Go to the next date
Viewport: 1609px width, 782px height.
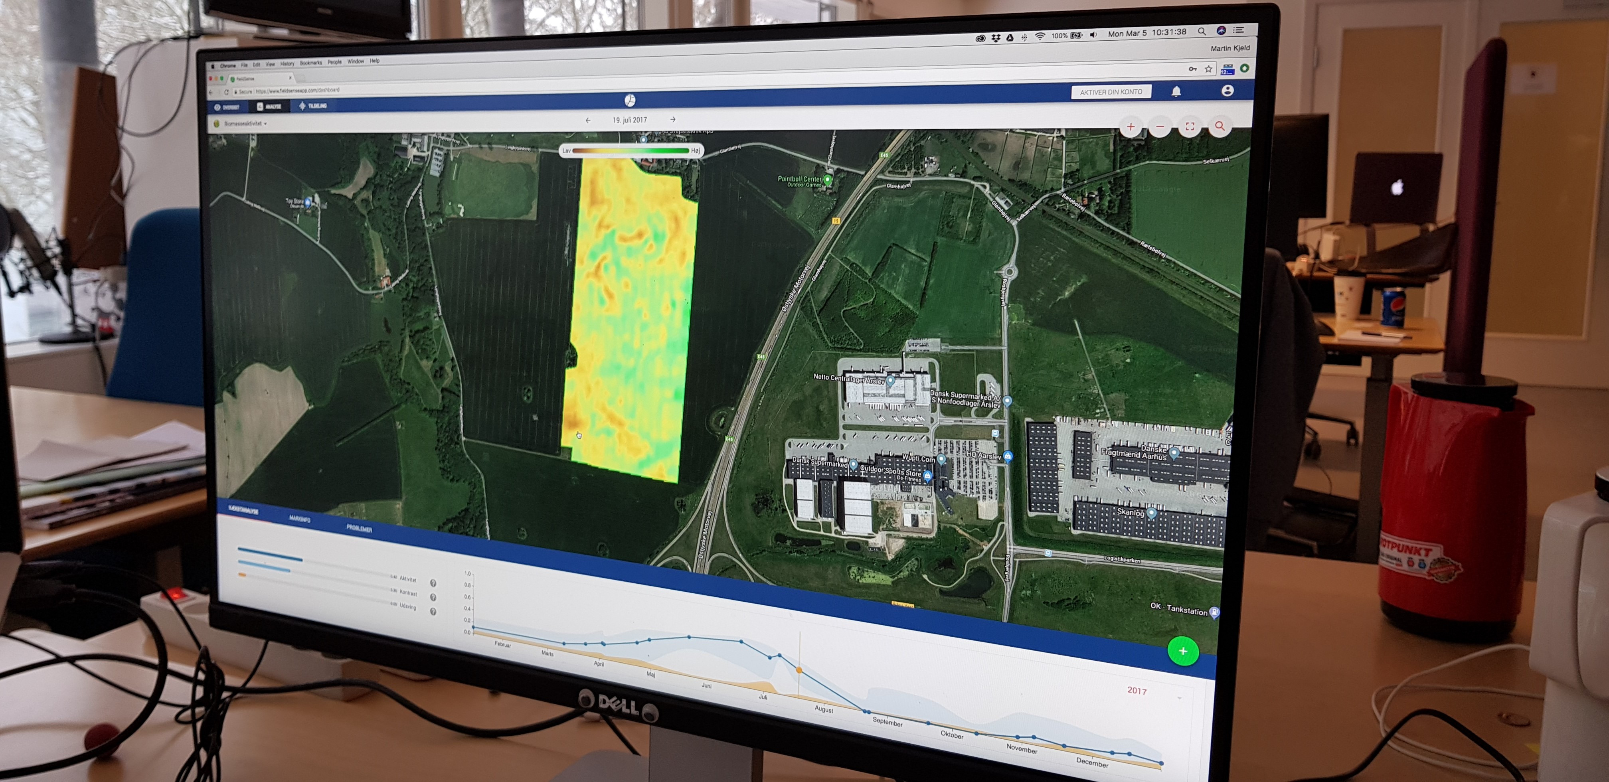[x=673, y=119]
